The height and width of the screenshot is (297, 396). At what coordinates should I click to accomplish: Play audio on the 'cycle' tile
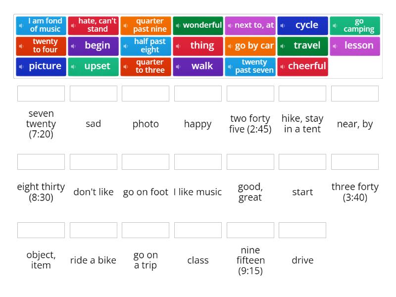tap(283, 26)
